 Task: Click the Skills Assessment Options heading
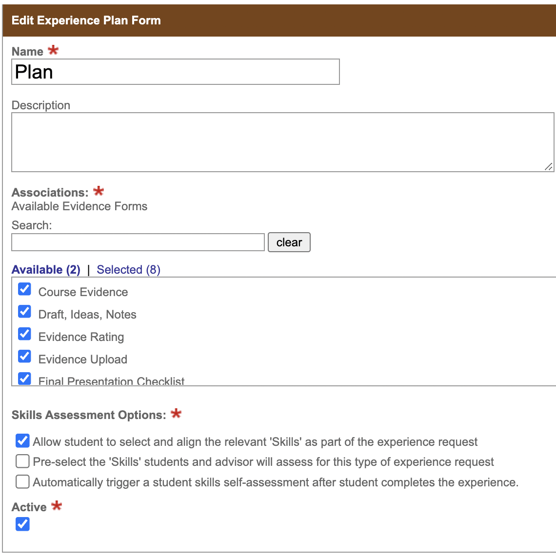tap(90, 415)
